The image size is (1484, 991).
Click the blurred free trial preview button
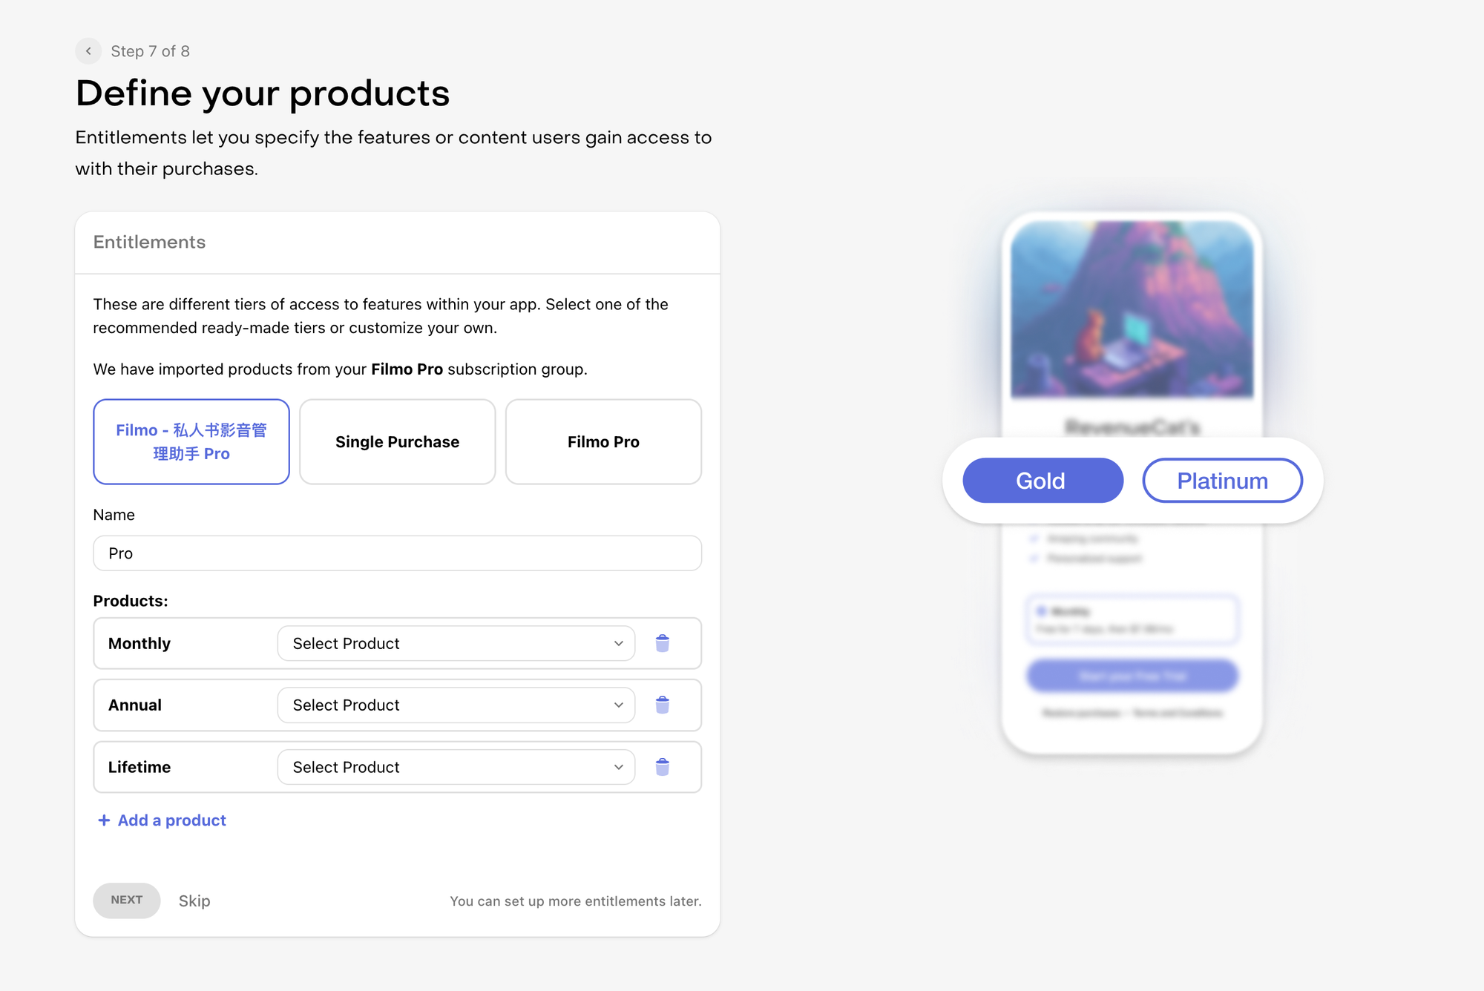[x=1132, y=676]
